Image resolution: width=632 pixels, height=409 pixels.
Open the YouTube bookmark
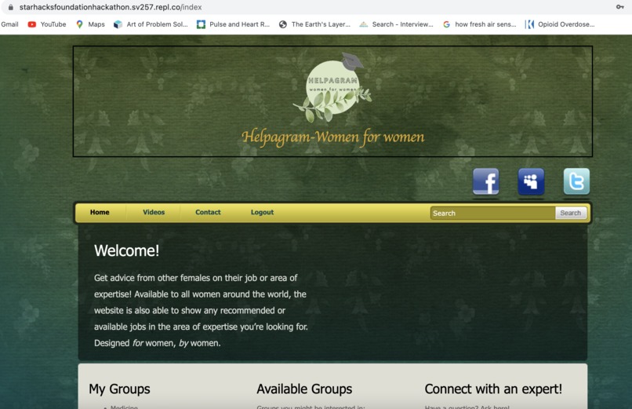[47, 24]
